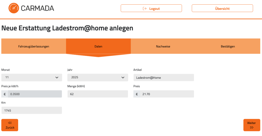Open the Bestätigen step tab
Viewport: 262px width, 136px height.
pyautogui.click(x=228, y=47)
